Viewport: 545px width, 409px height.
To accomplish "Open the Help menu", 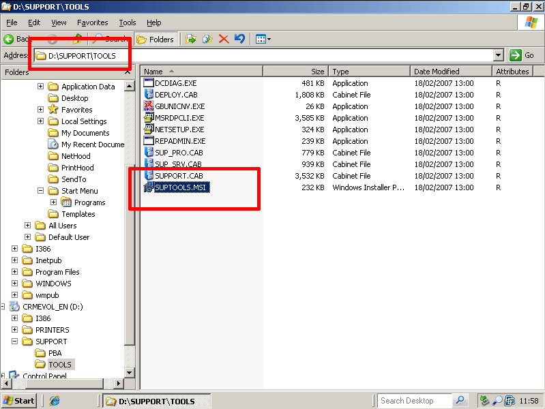I will pyautogui.click(x=153, y=22).
